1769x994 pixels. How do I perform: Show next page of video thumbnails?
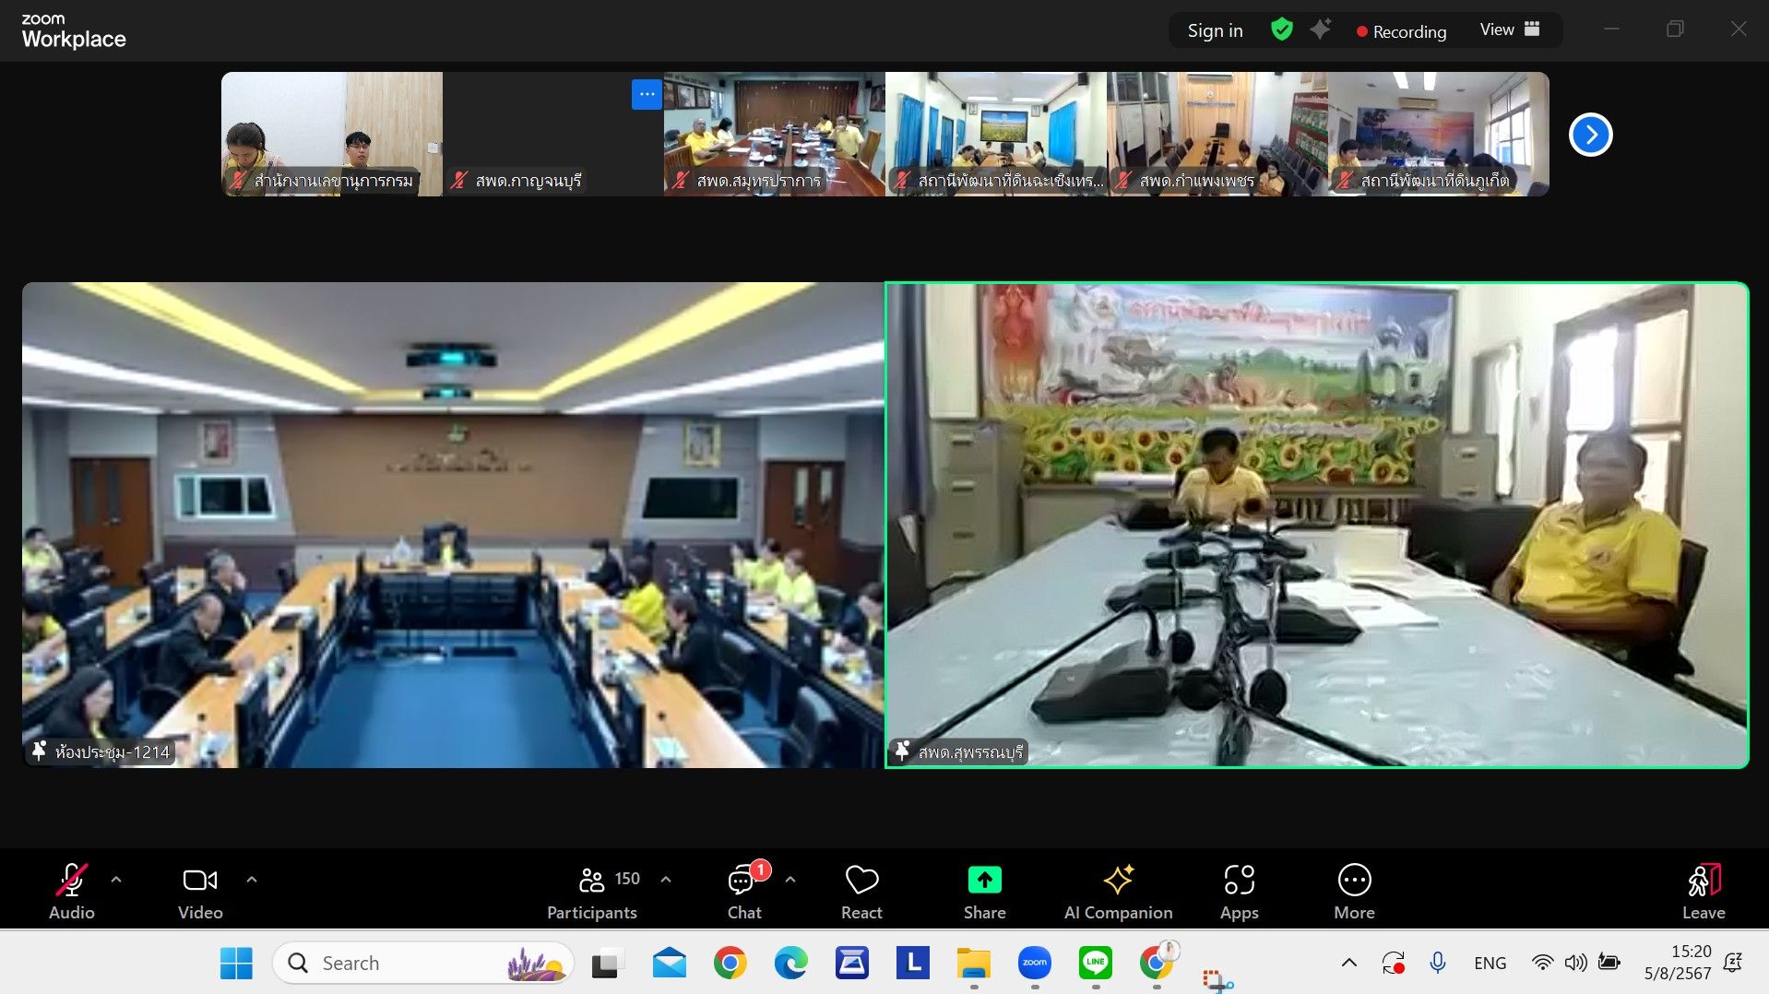tap(1590, 135)
